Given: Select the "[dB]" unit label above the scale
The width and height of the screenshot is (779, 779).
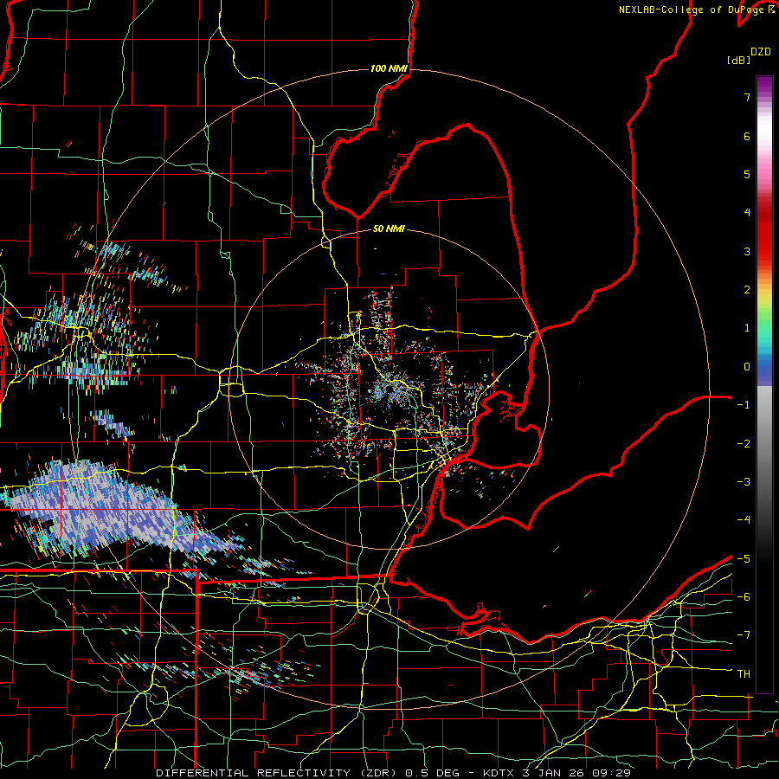Looking at the screenshot, I should click(738, 61).
